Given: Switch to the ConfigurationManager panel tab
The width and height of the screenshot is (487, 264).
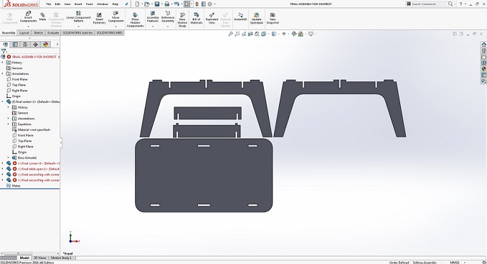Looking at the screenshot, I should point(25,44).
